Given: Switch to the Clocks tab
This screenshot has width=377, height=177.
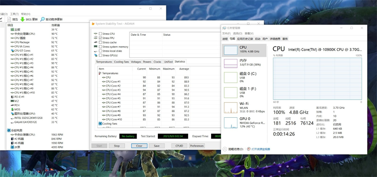Looking at the screenshot, I should tap(157, 62).
